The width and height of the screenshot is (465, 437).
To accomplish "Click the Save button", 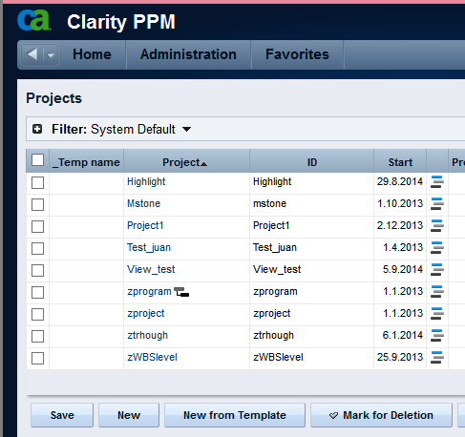I will click(x=62, y=415).
